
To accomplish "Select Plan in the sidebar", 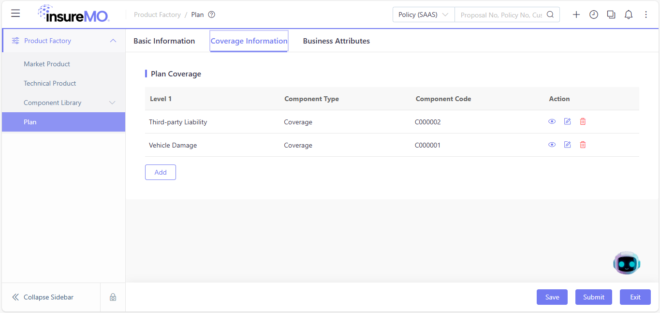I will coord(63,122).
